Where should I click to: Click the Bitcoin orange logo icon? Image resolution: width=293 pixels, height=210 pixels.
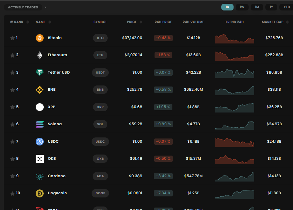click(40, 38)
